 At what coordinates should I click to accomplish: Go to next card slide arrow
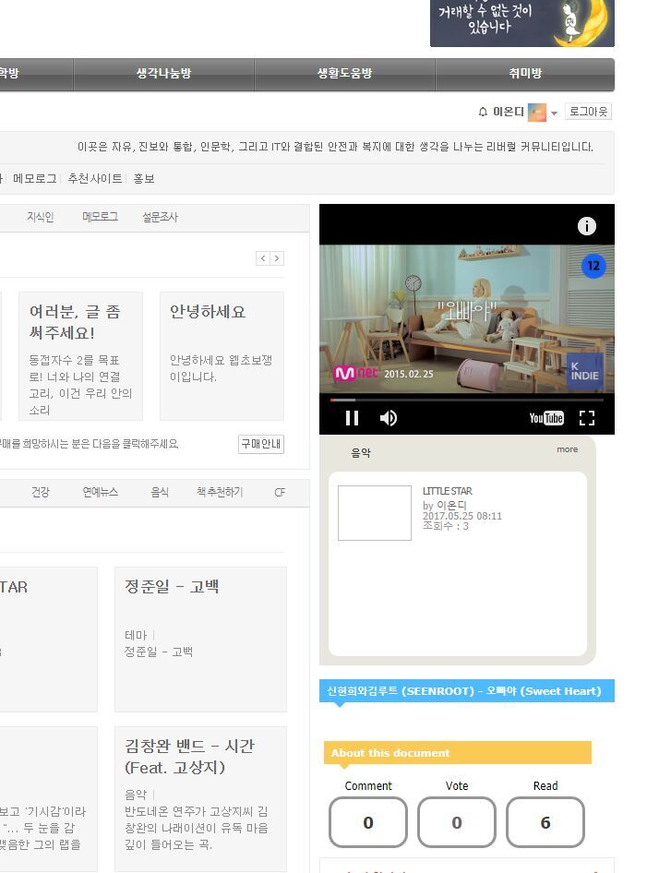tap(277, 258)
